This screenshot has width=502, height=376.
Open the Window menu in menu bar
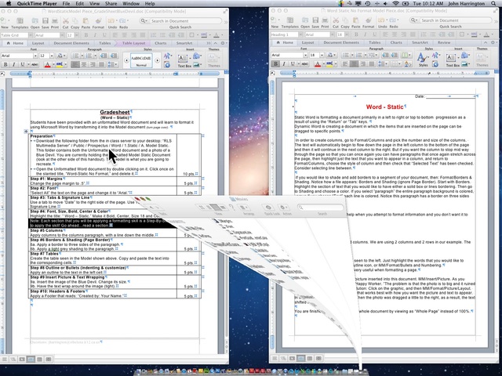(131, 3)
